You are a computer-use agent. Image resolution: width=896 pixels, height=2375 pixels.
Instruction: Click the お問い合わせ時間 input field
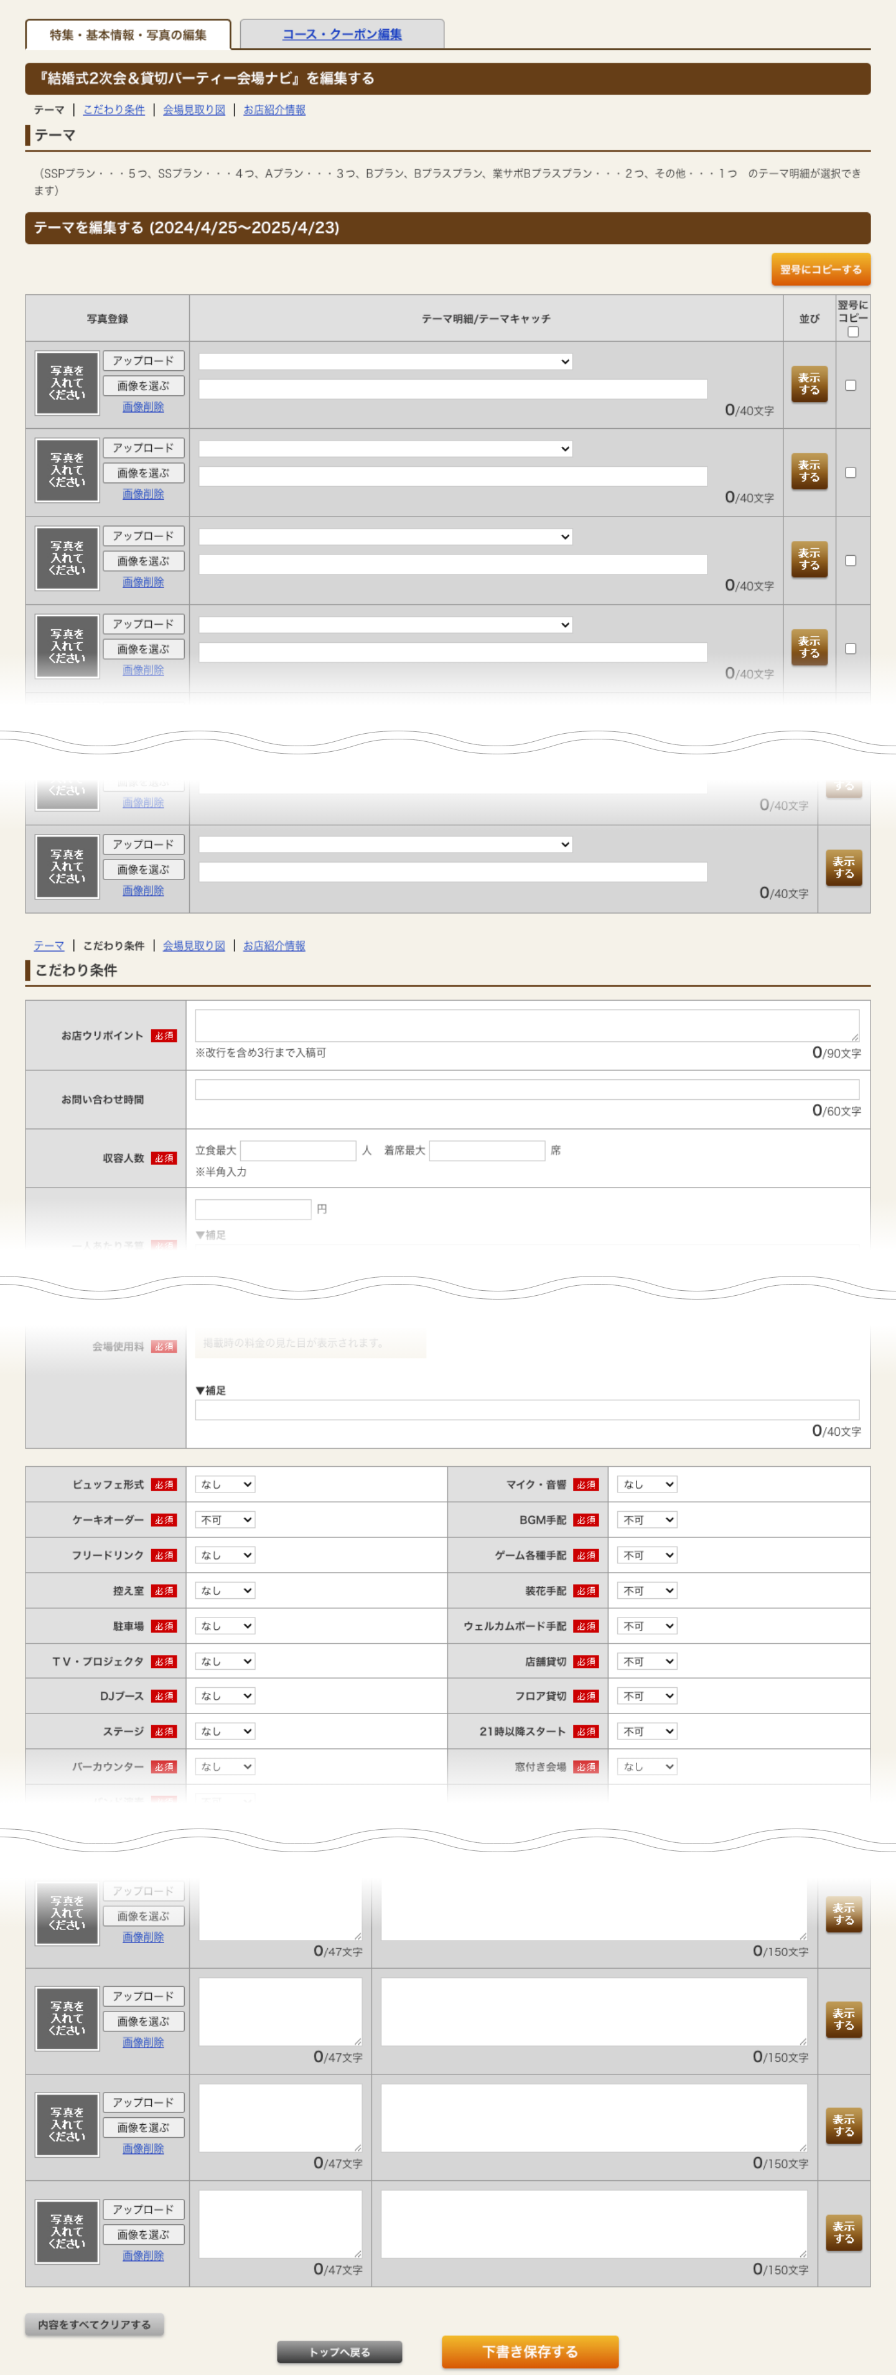pos(527,1089)
